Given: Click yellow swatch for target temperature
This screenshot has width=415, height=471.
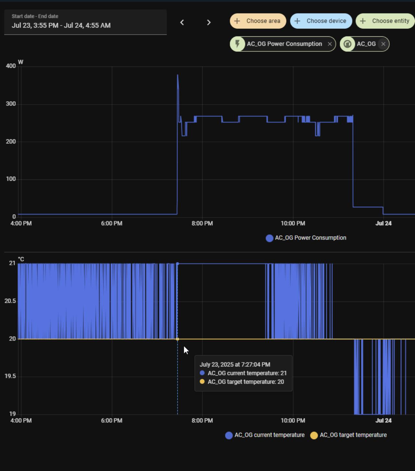Looking at the screenshot, I should [314, 435].
